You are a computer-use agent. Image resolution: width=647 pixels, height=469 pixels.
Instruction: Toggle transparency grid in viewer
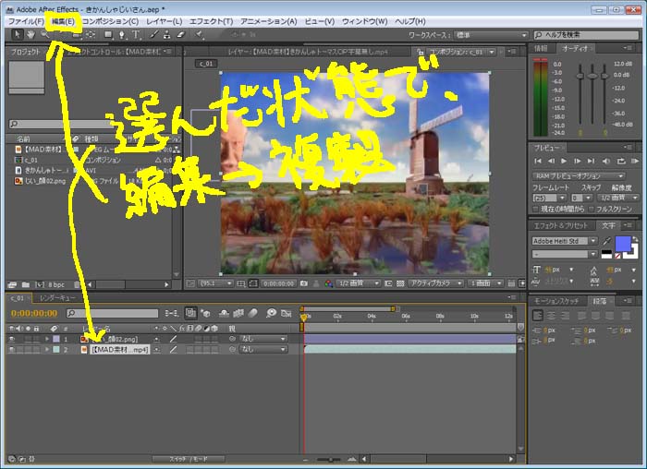click(x=400, y=283)
